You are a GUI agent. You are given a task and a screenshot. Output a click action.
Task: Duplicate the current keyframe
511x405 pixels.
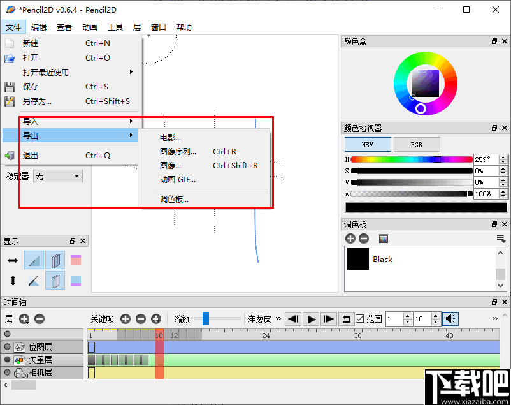pyautogui.click(x=155, y=319)
